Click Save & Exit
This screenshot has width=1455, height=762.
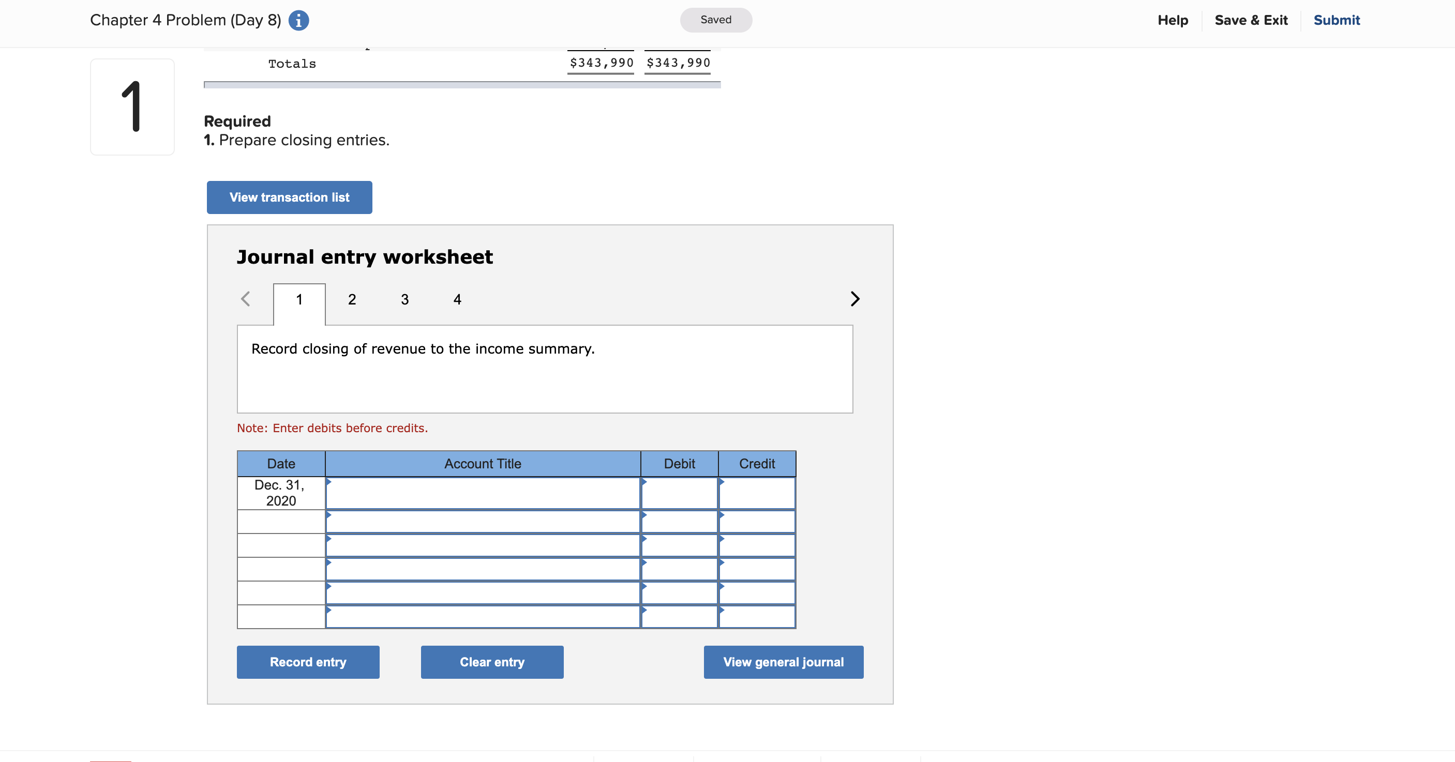coord(1251,20)
